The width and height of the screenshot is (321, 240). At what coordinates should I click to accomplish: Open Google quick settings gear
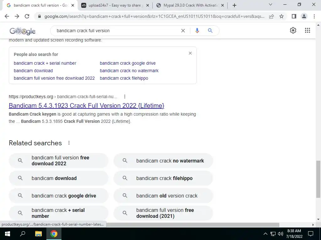[293, 30]
